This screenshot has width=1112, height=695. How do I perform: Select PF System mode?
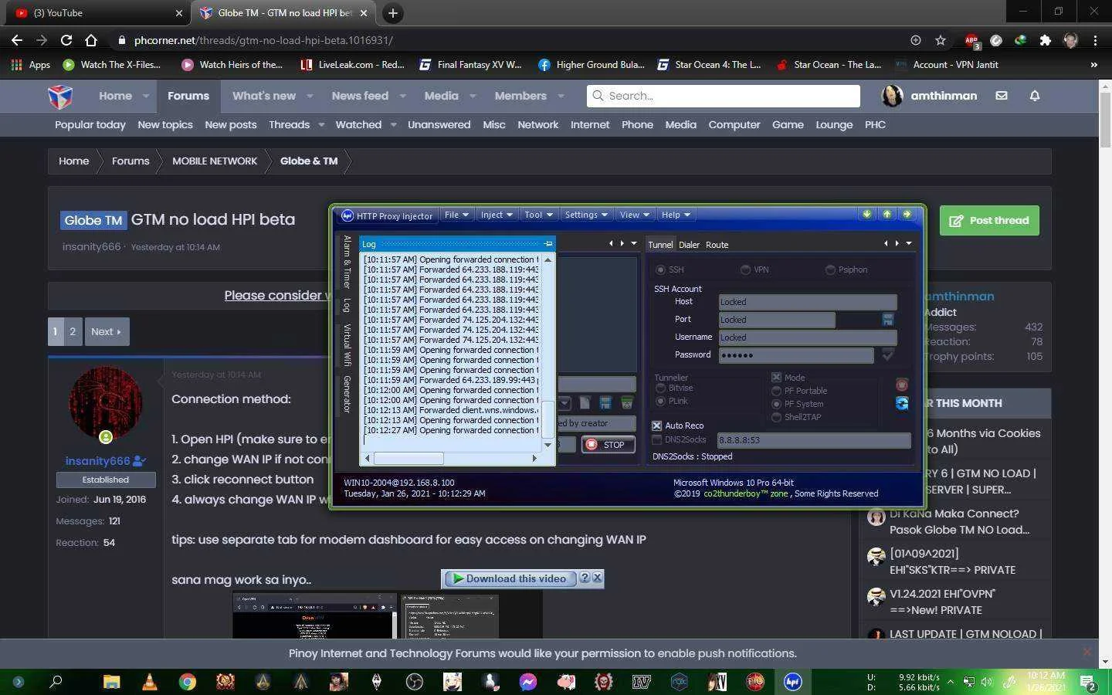pyautogui.click(x=776, y=404)
